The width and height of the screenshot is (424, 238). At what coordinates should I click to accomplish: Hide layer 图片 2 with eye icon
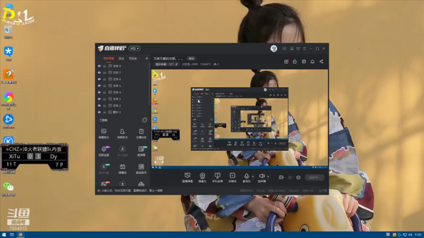point(99,112)
